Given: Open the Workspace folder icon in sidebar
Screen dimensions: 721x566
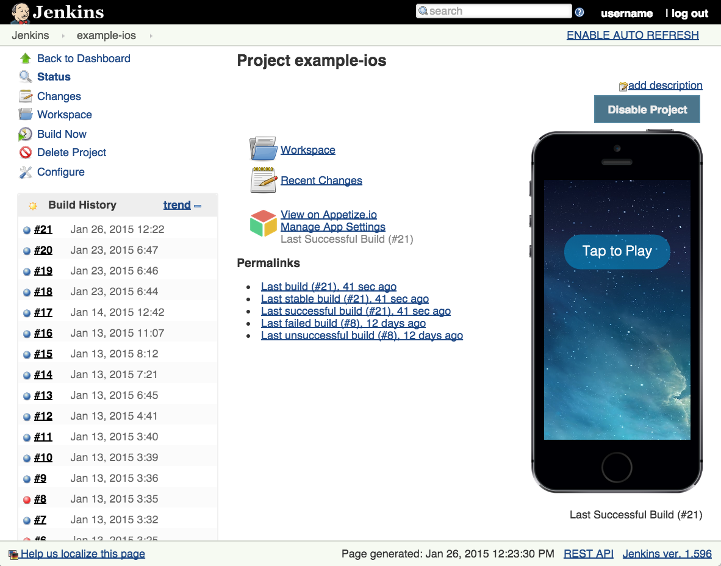Looking at the screenshot, I should (26, 114).
